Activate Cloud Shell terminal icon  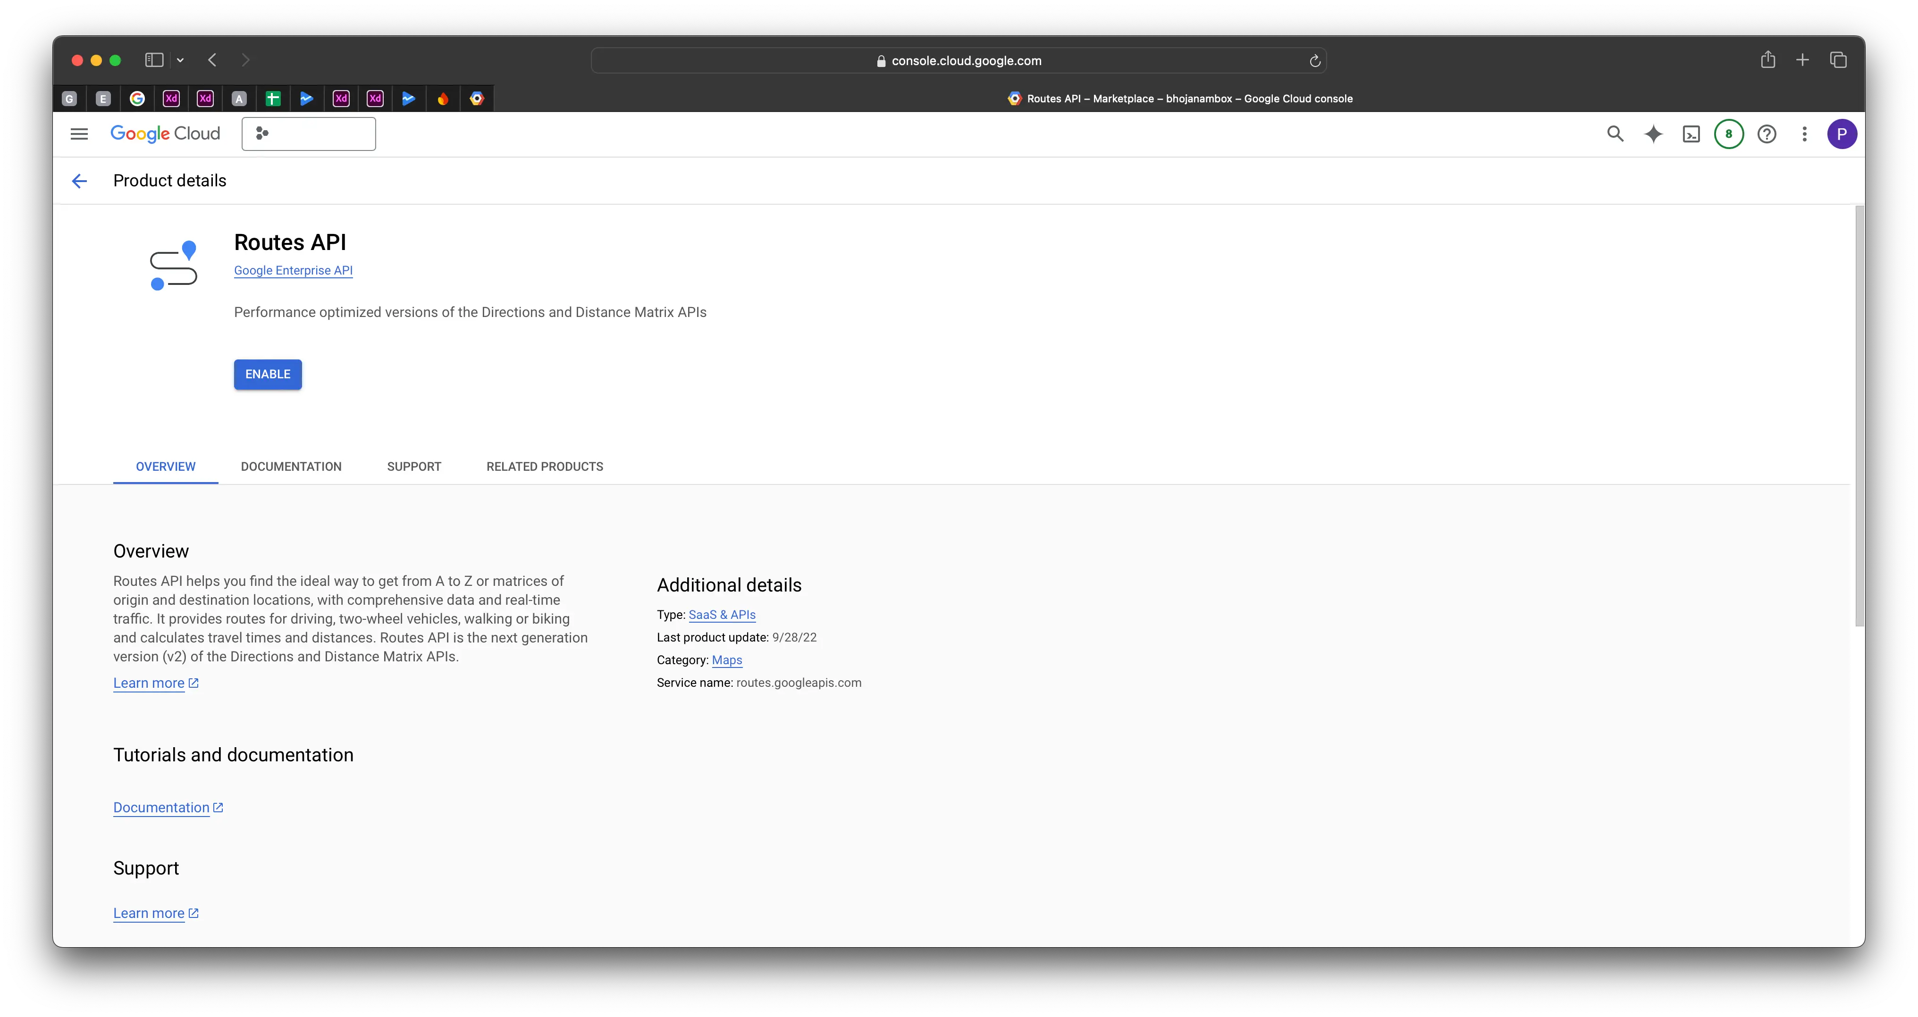pyautogui.click(x=1691, y=134)
